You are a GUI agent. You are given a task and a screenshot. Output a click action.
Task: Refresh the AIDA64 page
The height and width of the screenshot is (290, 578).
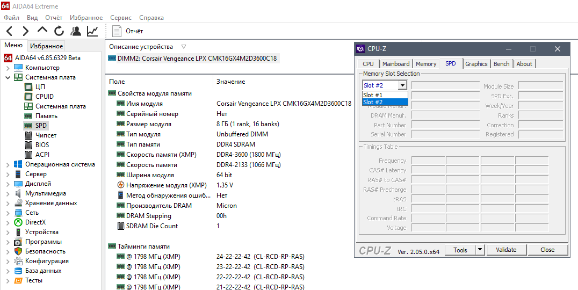click(59, 31)
